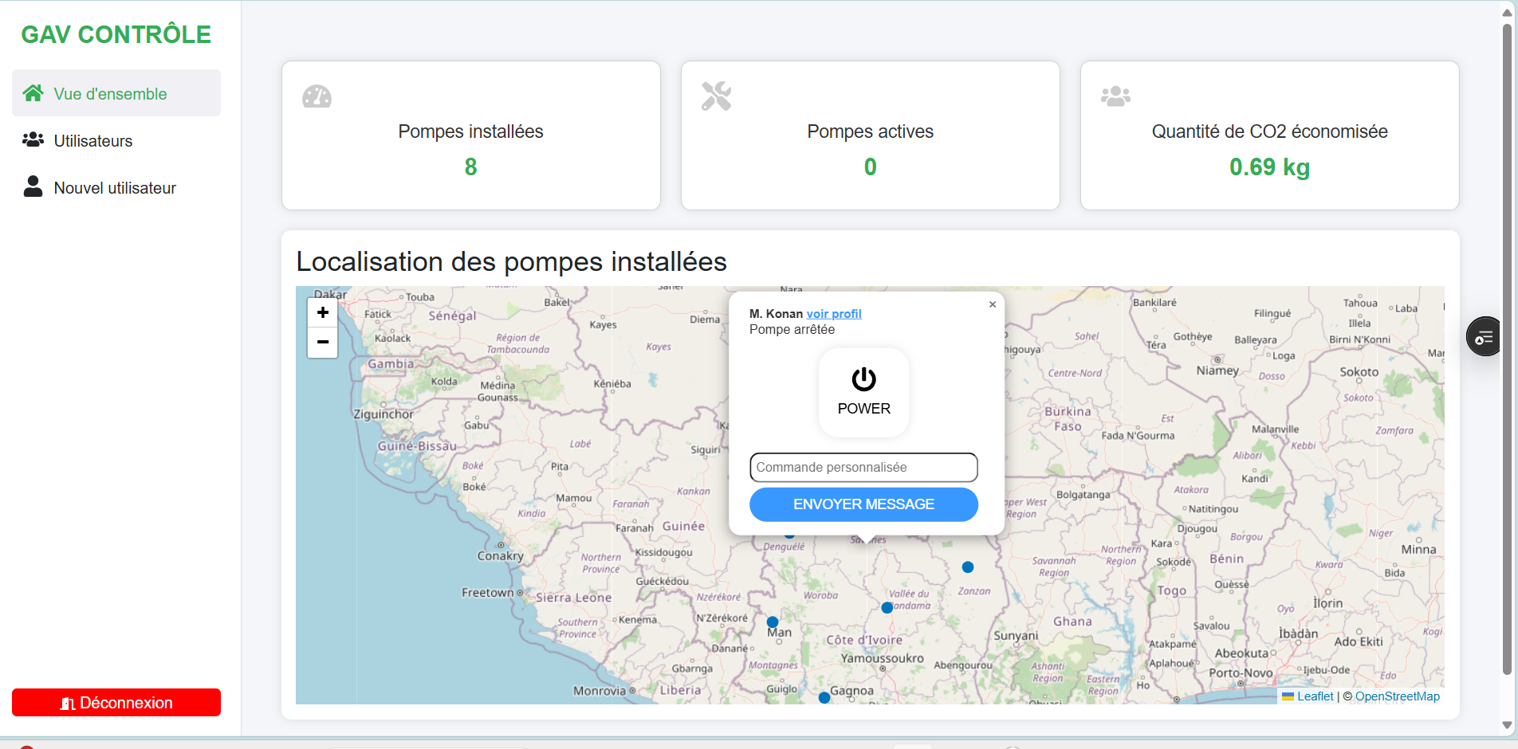Click the people icon in CO2 card

(x=1115, y=96)
